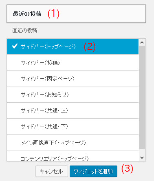Pick サイドバー(共通・上) from the list
The image size is (154, 181).
click(73, 110)
